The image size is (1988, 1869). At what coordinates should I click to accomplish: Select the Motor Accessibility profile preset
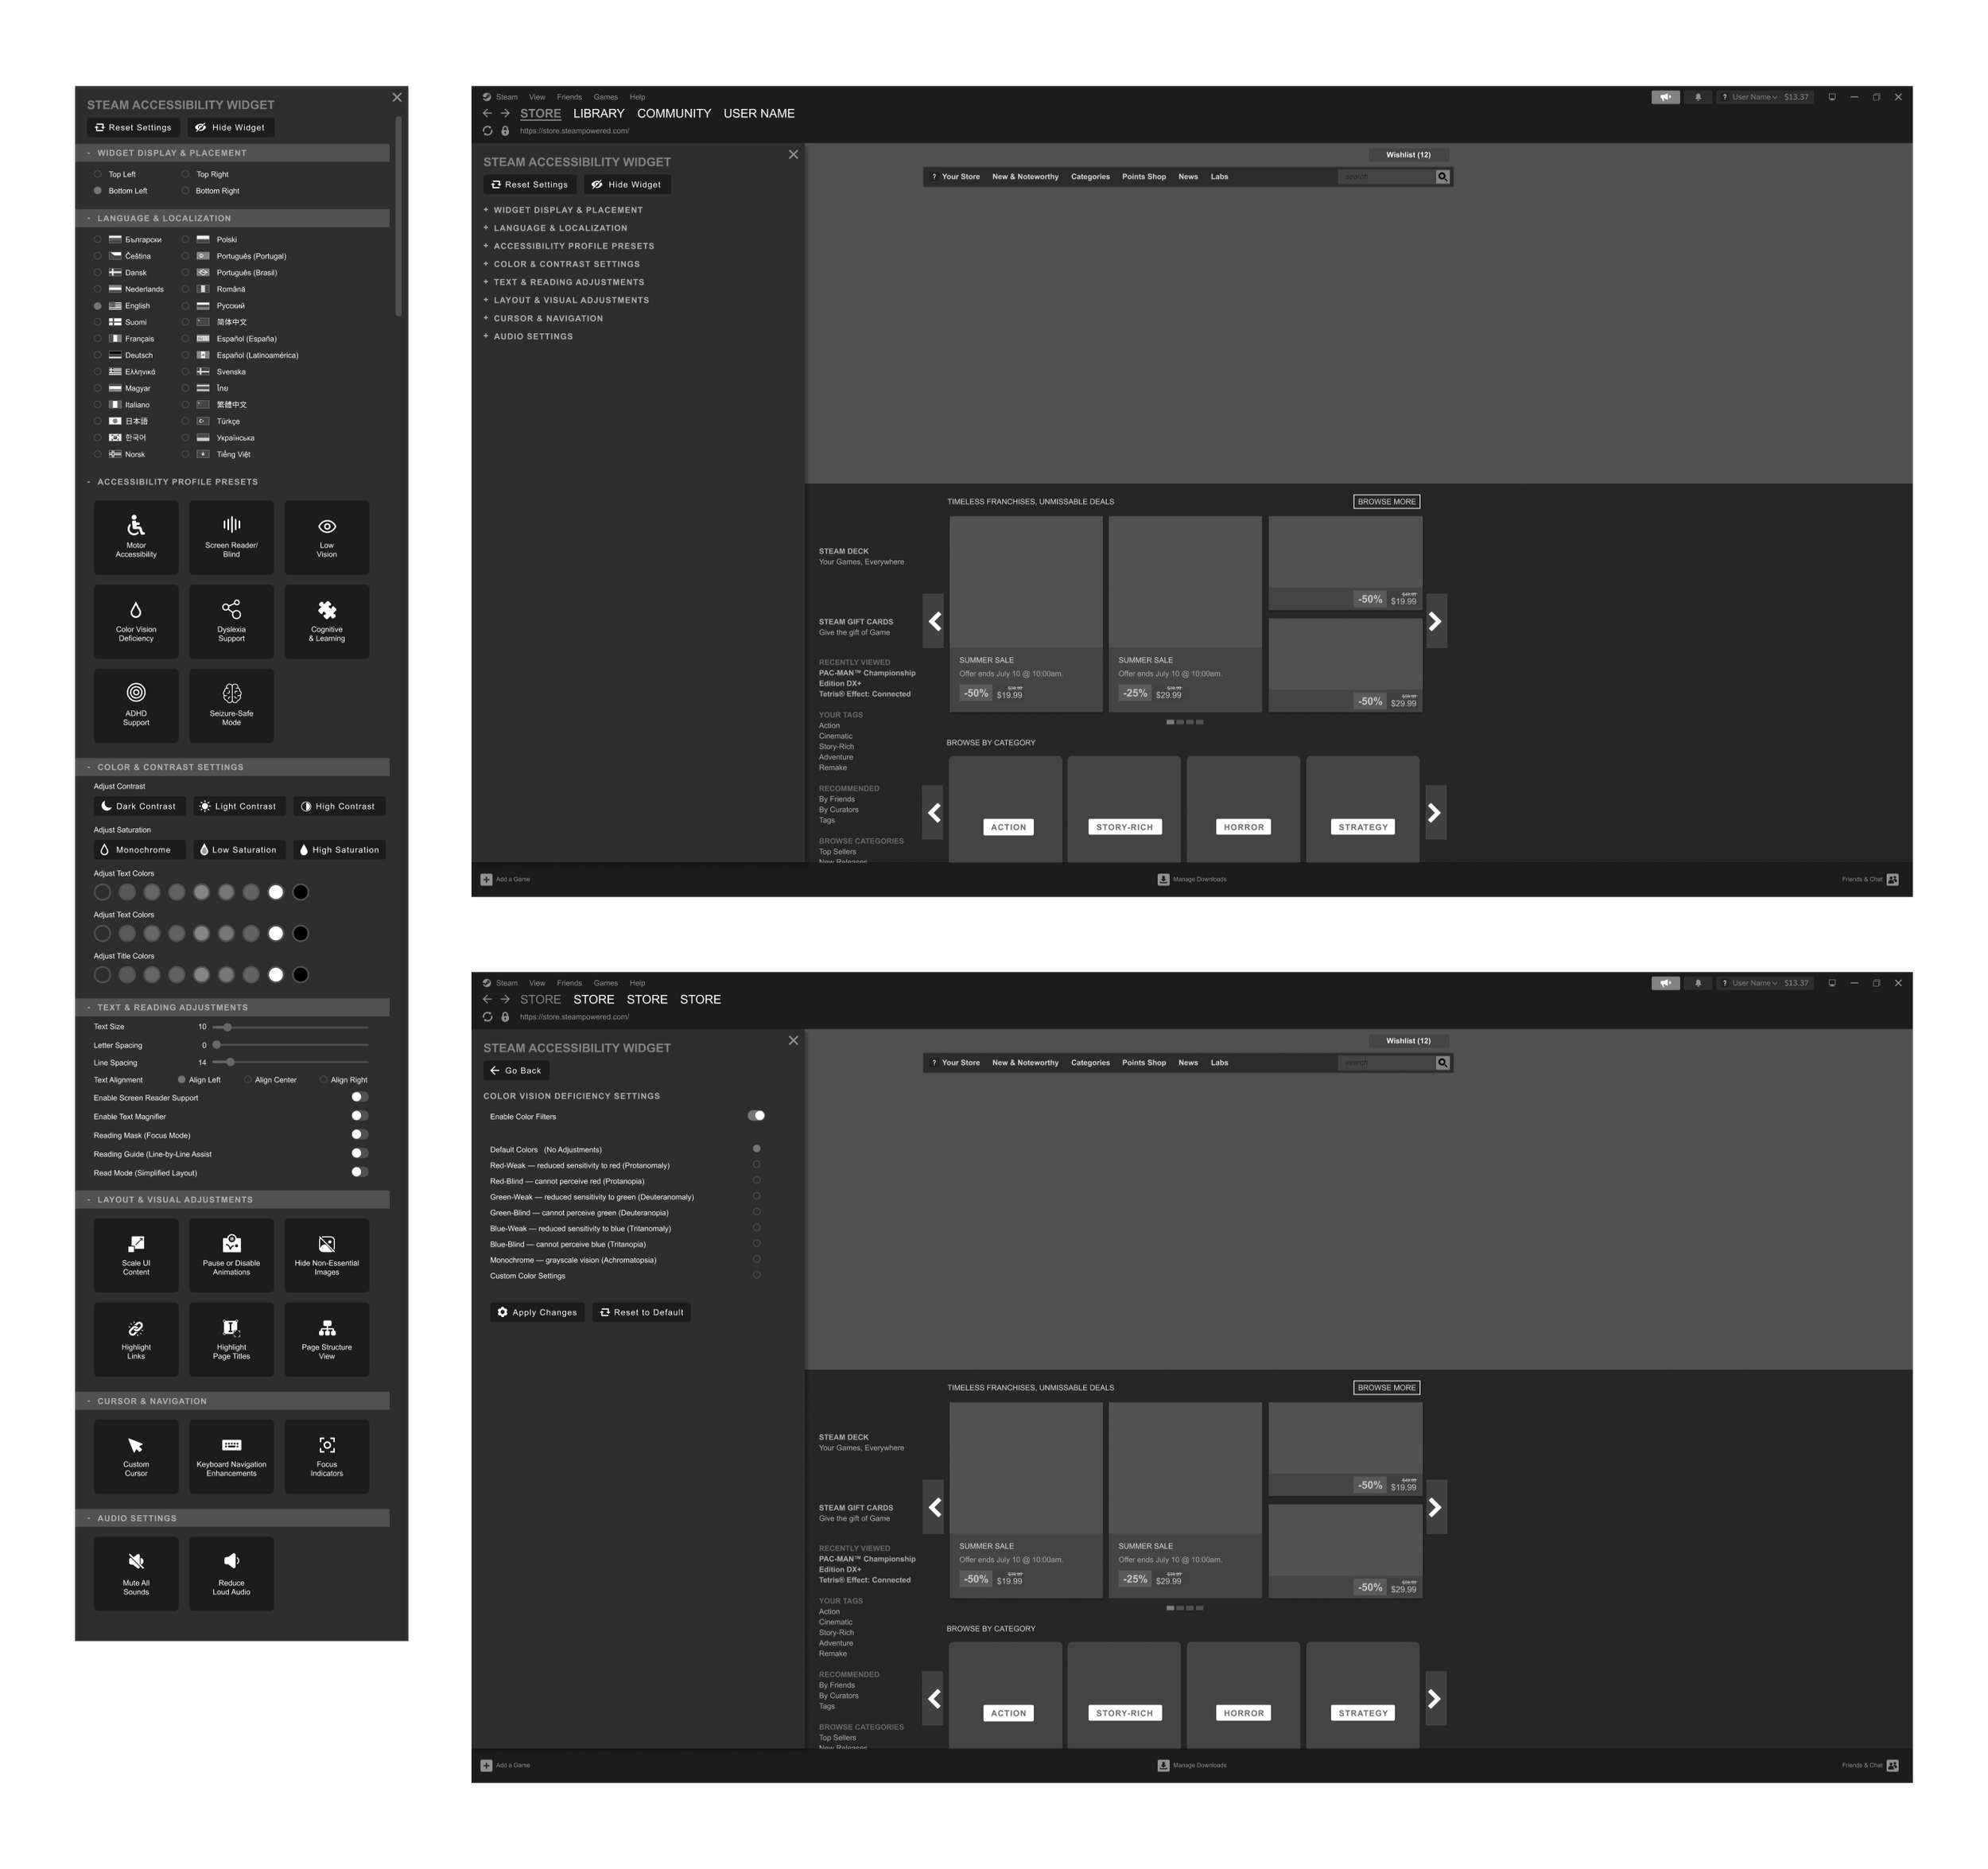[136, 537]
